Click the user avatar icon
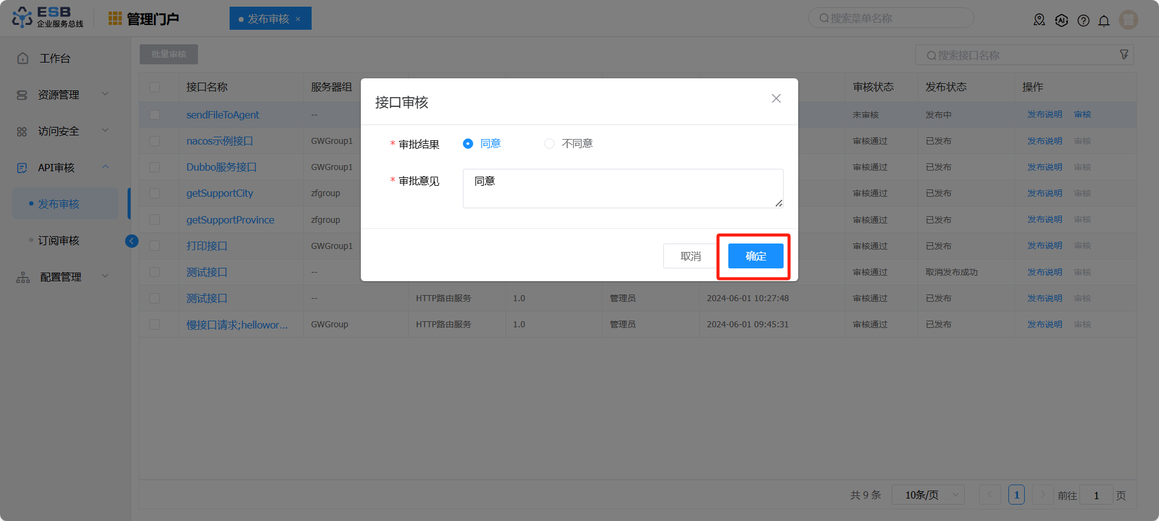The image size is (1159, 521). [x=1128, y=19]
